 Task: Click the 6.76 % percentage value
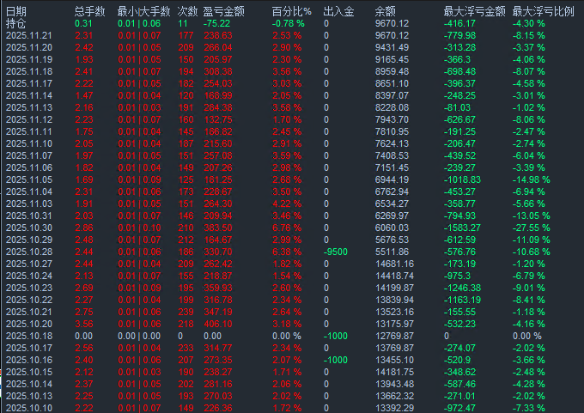[287, 228]
